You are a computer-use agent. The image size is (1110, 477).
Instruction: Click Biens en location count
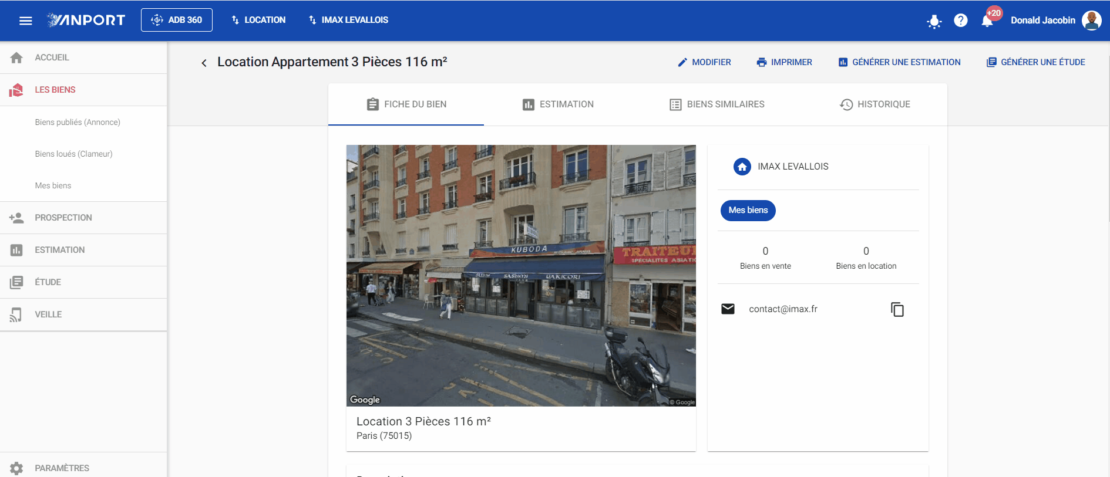[866, 258]
